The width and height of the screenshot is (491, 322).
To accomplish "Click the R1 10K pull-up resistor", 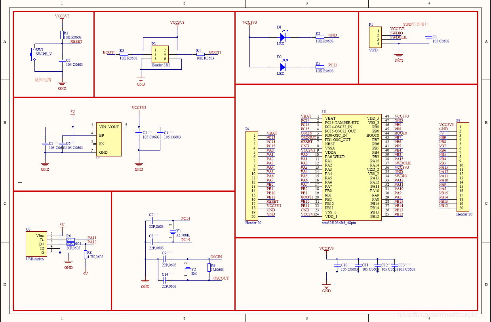I will pos(62,35).
